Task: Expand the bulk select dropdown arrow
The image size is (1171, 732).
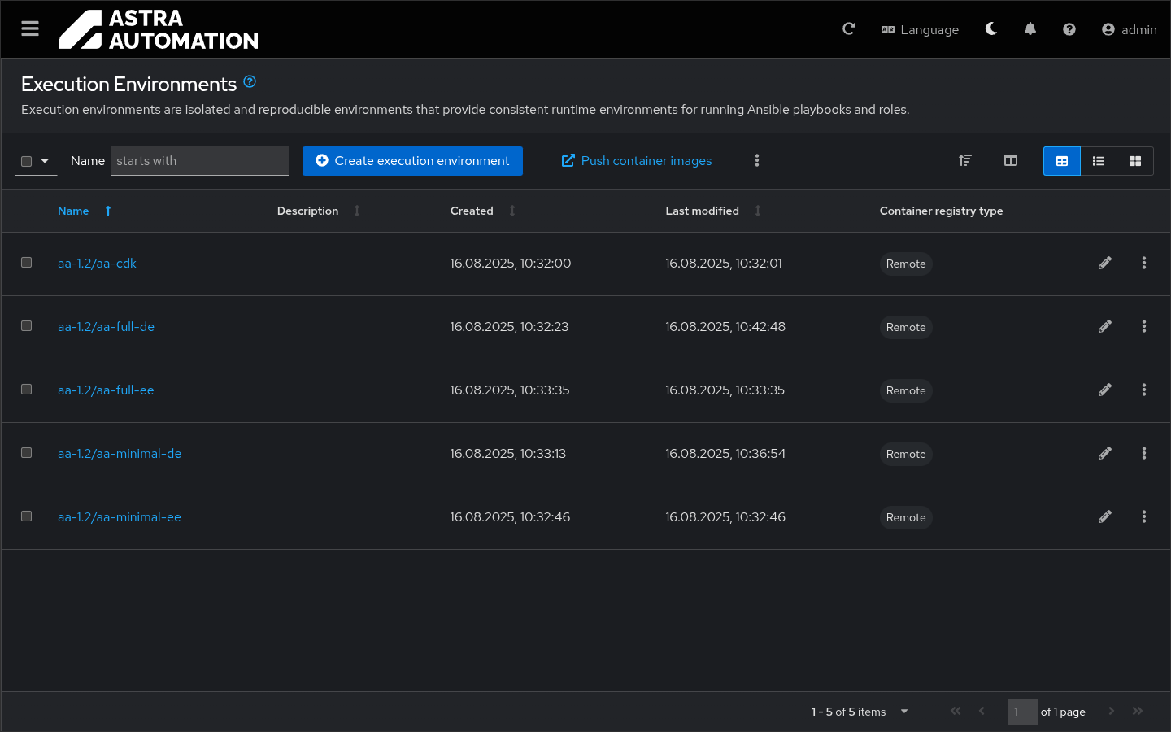Action: click(46, 161)
